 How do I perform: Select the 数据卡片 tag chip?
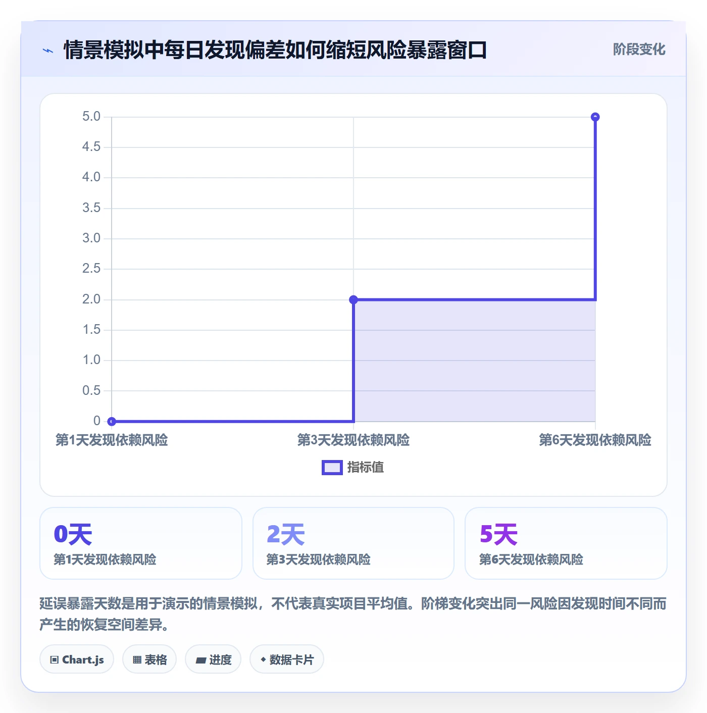click(x=287, y=659)
